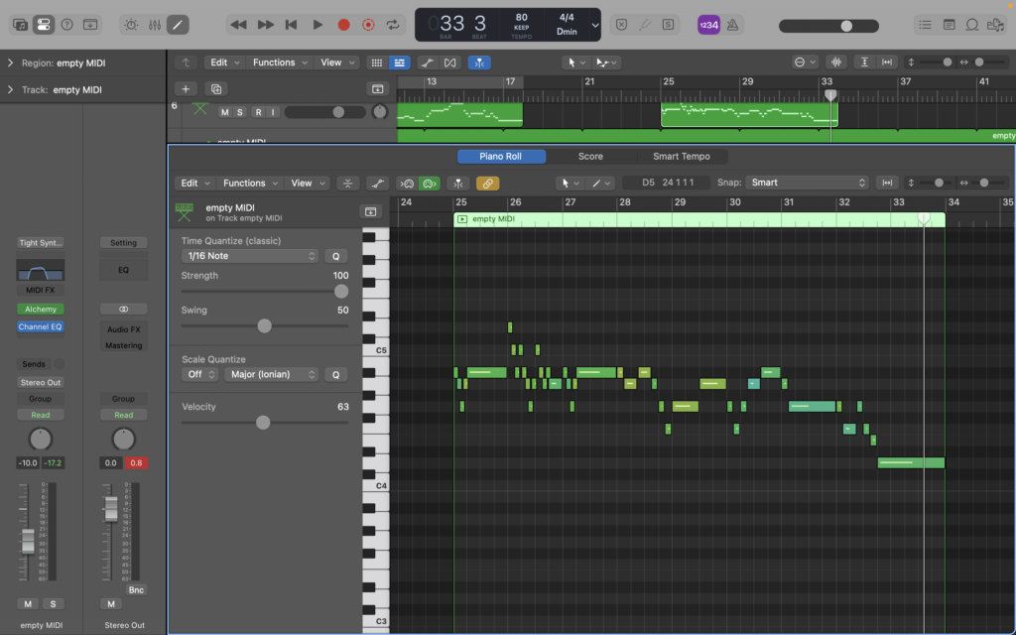This screenshot has height=635, width=1016.
Task: Enable the count-in 1234 button
Action: (708, 24)
